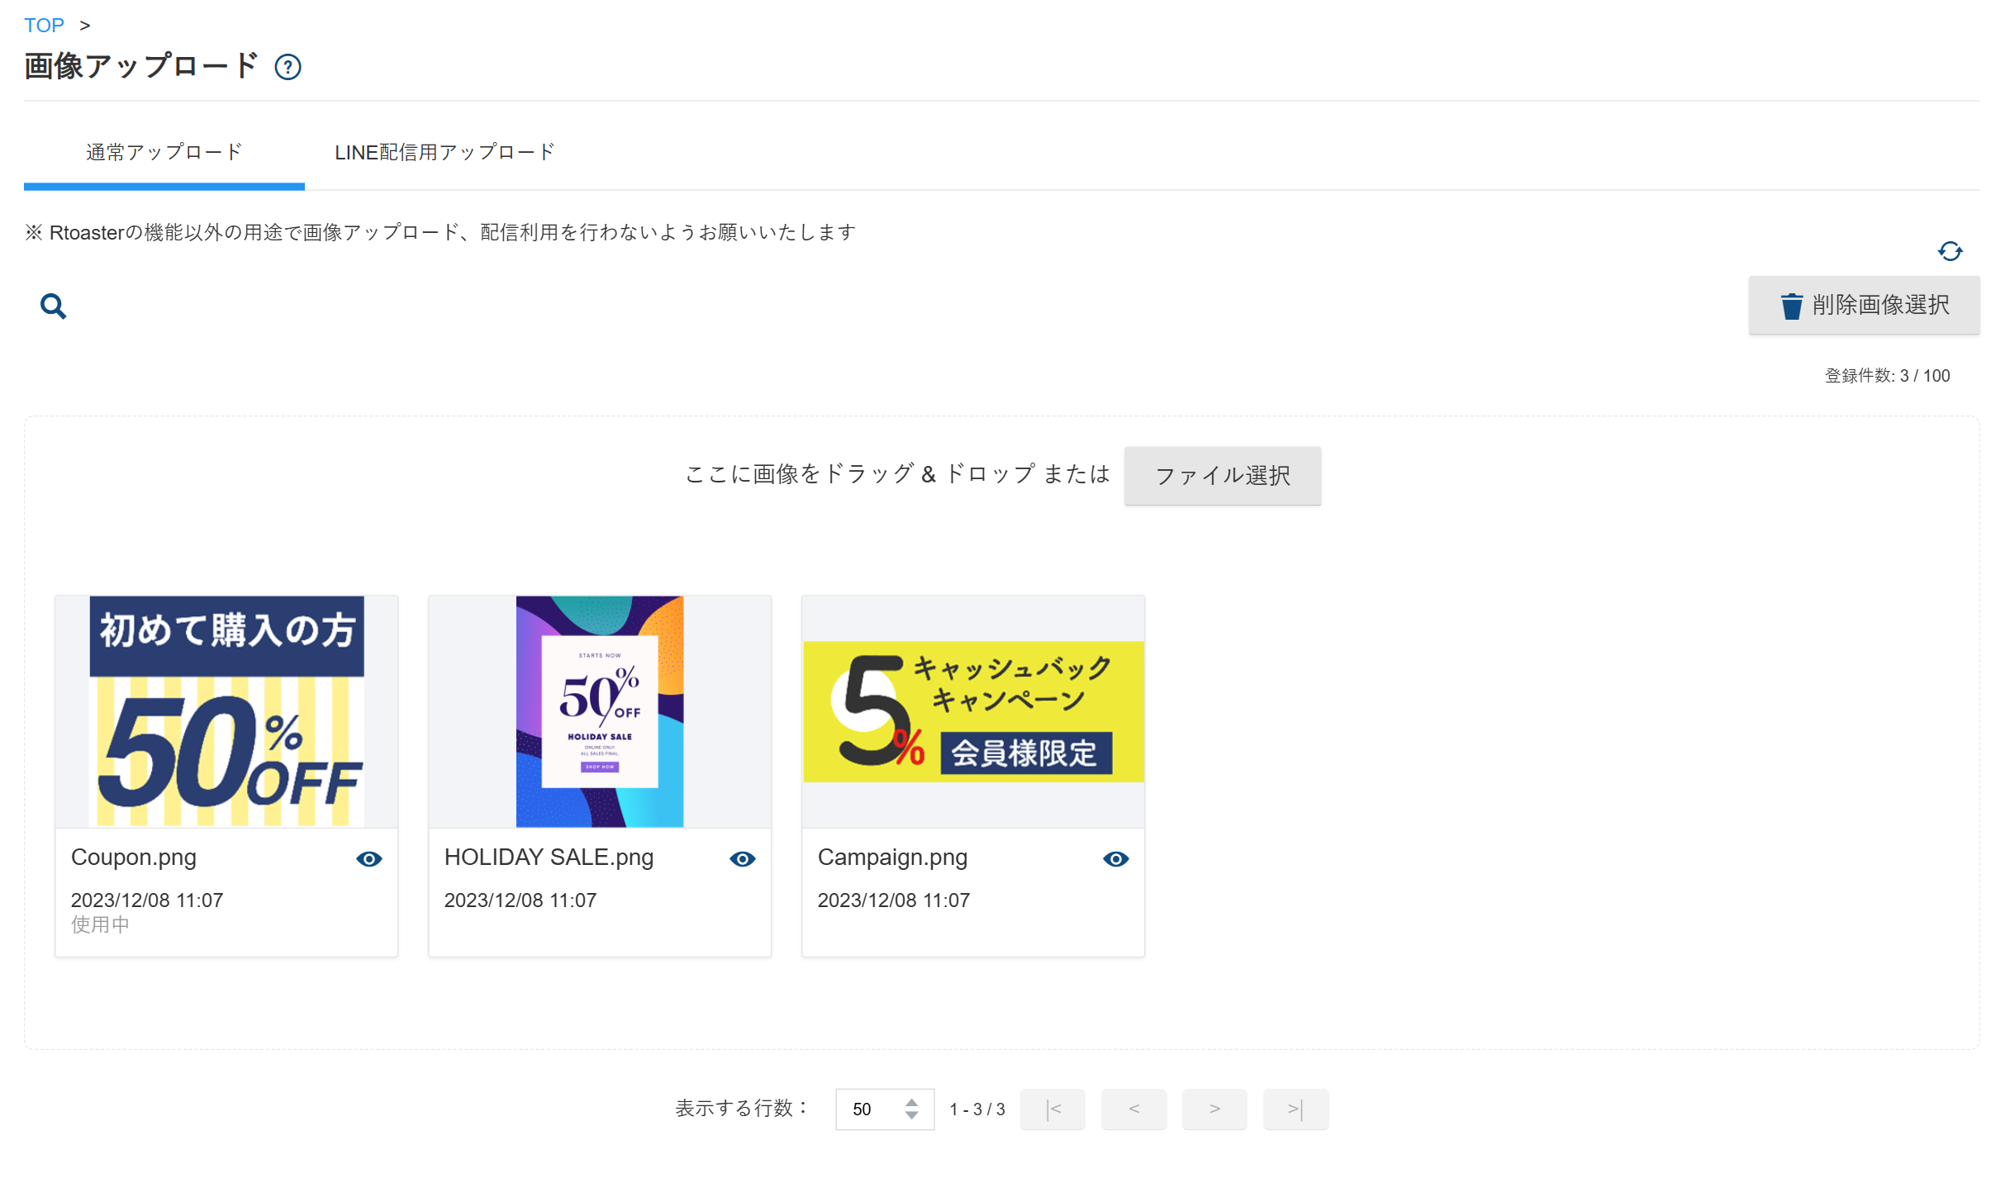Go to the last page of results
The width and height of the screenshot is (2010, 1183).
pos(1295,1109)
